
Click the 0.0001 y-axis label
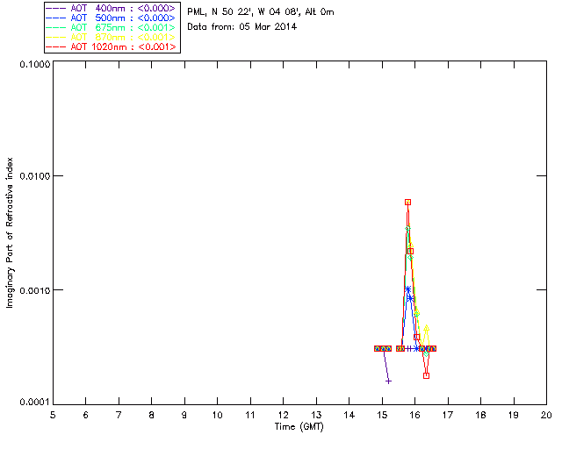34,403
